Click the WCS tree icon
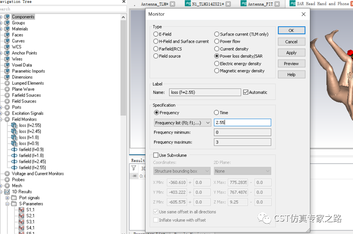The image size is (353, 234). tap(7, 47)
